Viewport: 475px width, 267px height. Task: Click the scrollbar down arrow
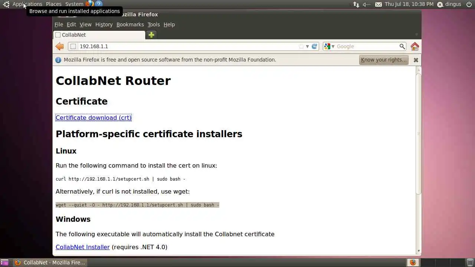point(419,251)
